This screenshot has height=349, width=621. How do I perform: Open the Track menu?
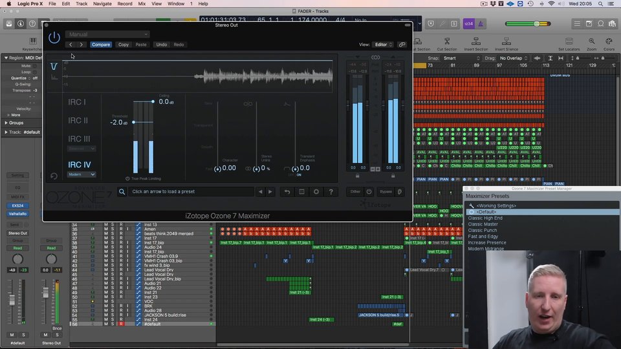[82, 4]
